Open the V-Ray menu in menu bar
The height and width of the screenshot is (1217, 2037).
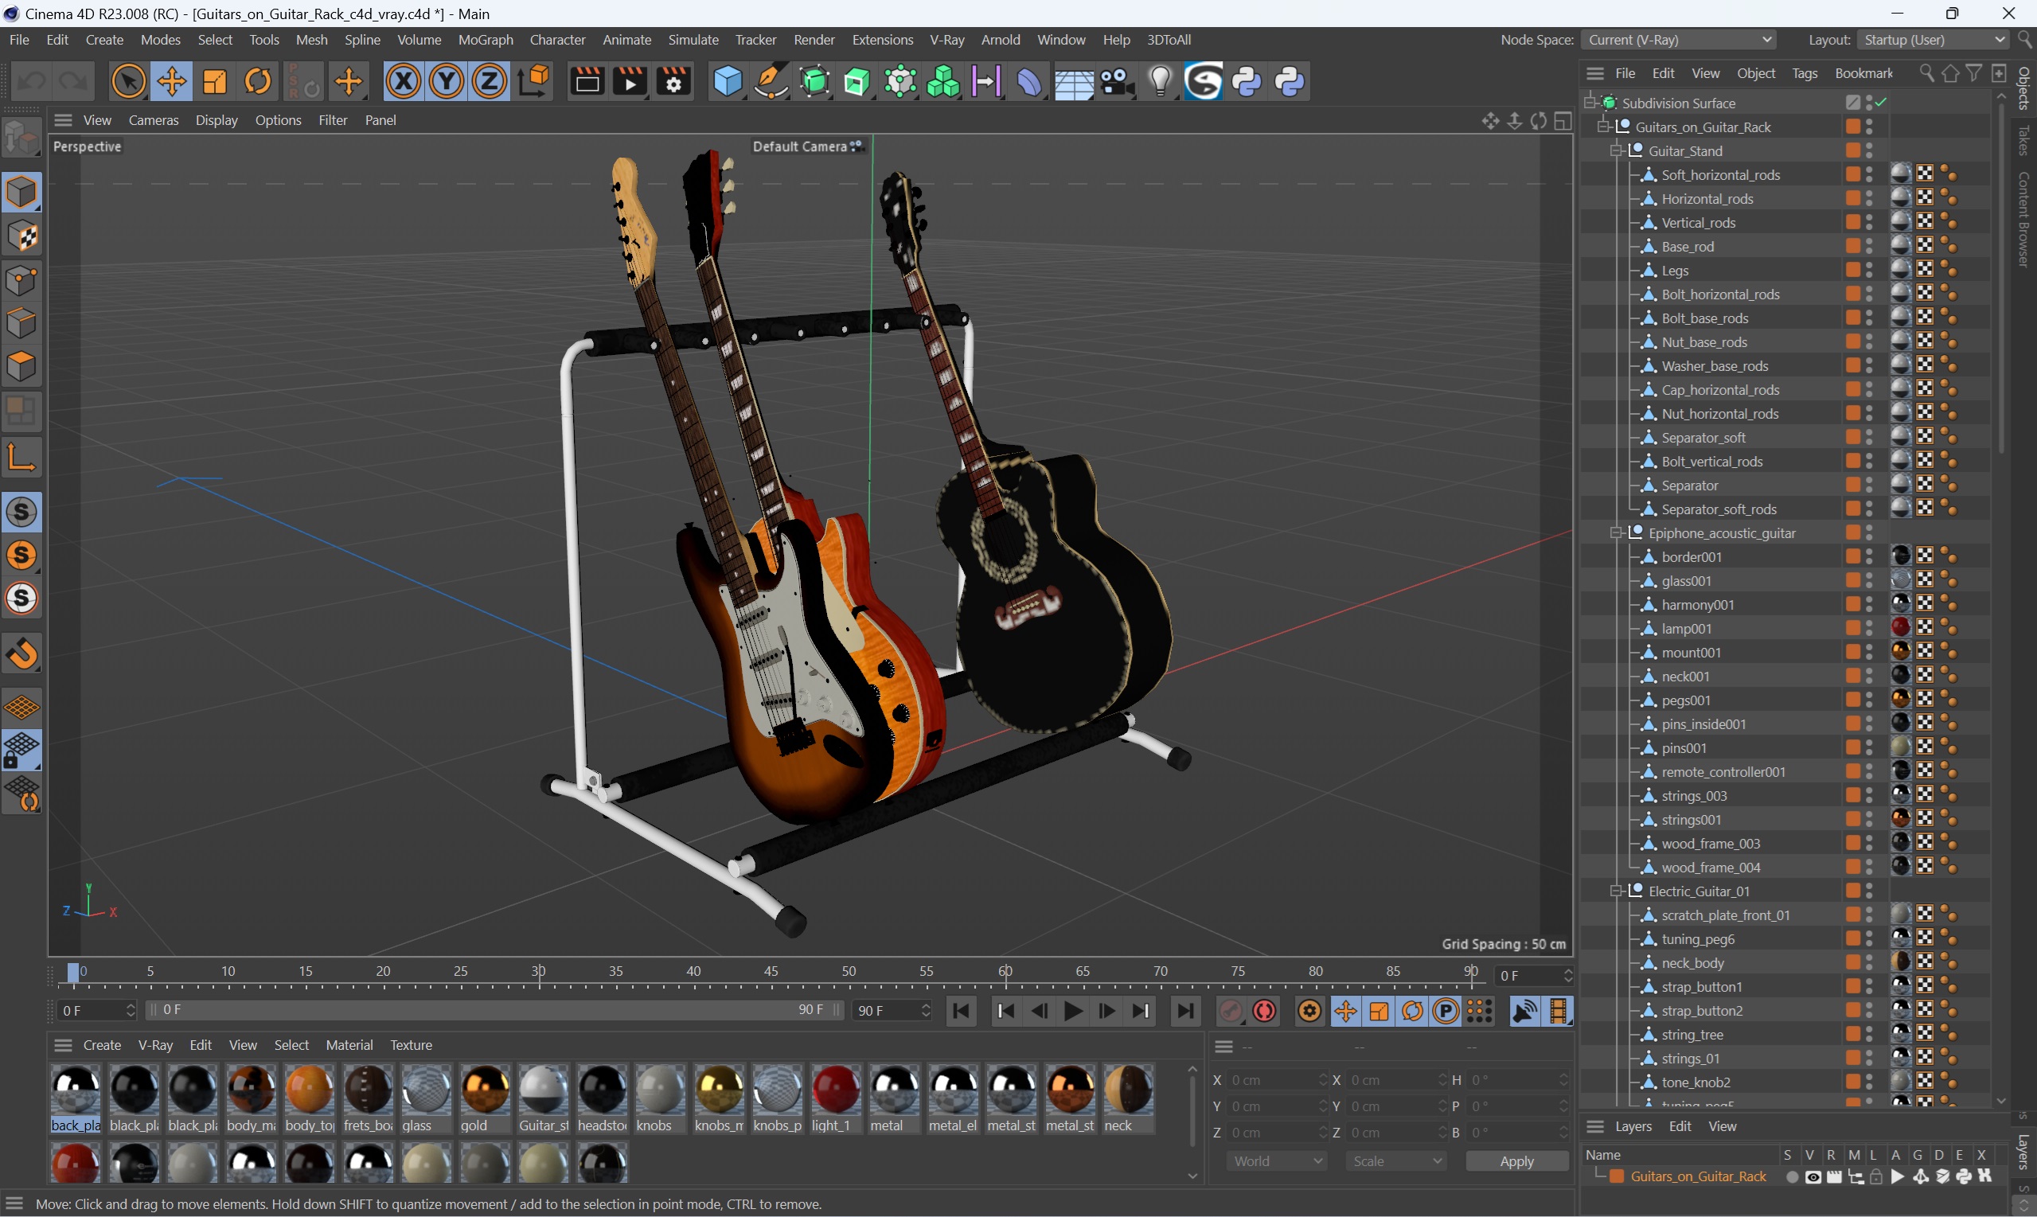pos(946,39)
